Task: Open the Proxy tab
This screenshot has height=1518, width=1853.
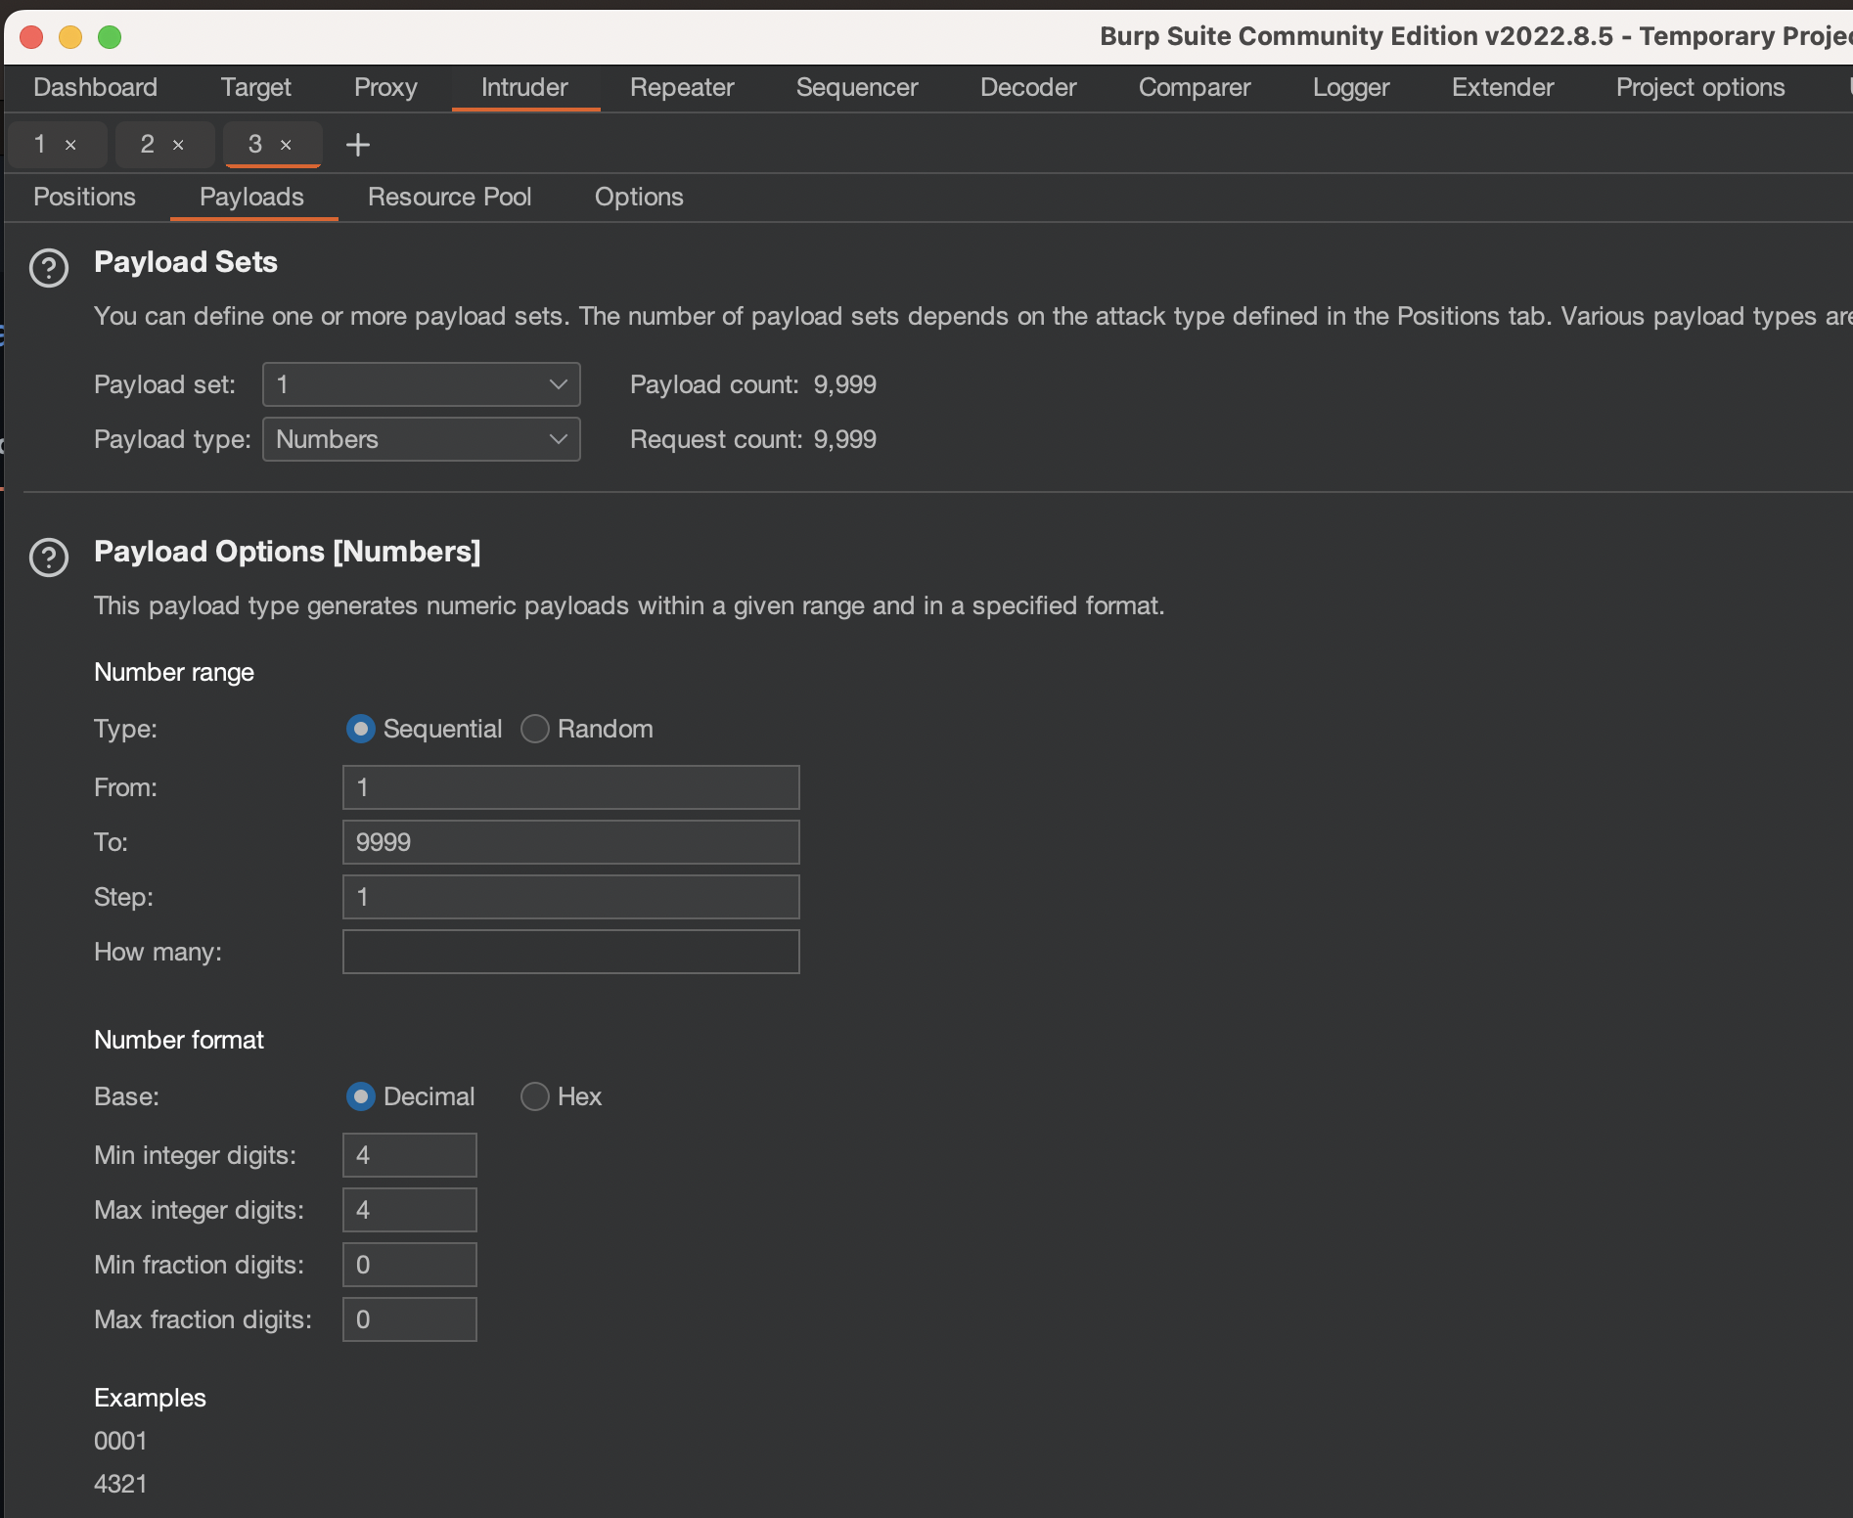Action: 385,88
